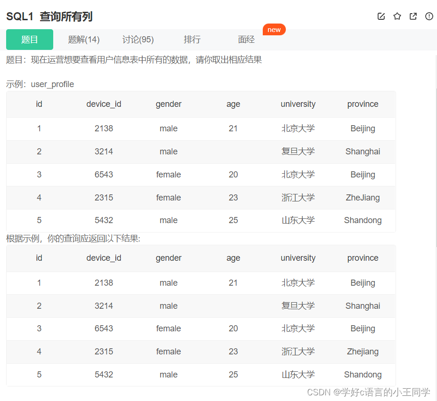Click age 23 in the result table

[233, 352]
